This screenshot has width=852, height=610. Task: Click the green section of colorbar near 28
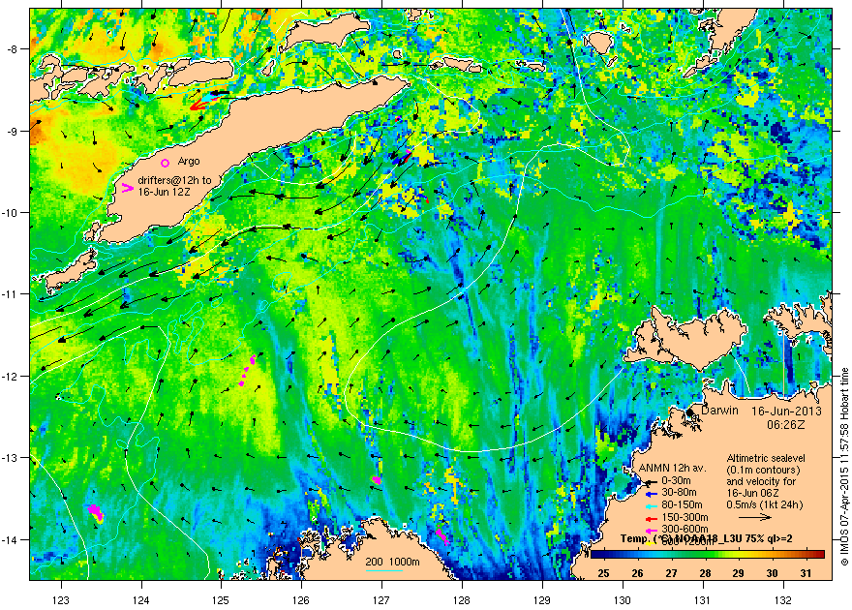(x=705, y=555)
